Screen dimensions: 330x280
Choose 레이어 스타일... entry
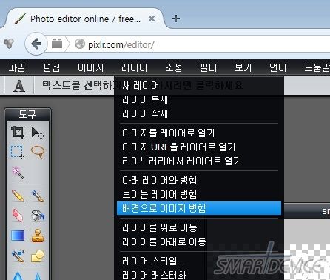199,261
